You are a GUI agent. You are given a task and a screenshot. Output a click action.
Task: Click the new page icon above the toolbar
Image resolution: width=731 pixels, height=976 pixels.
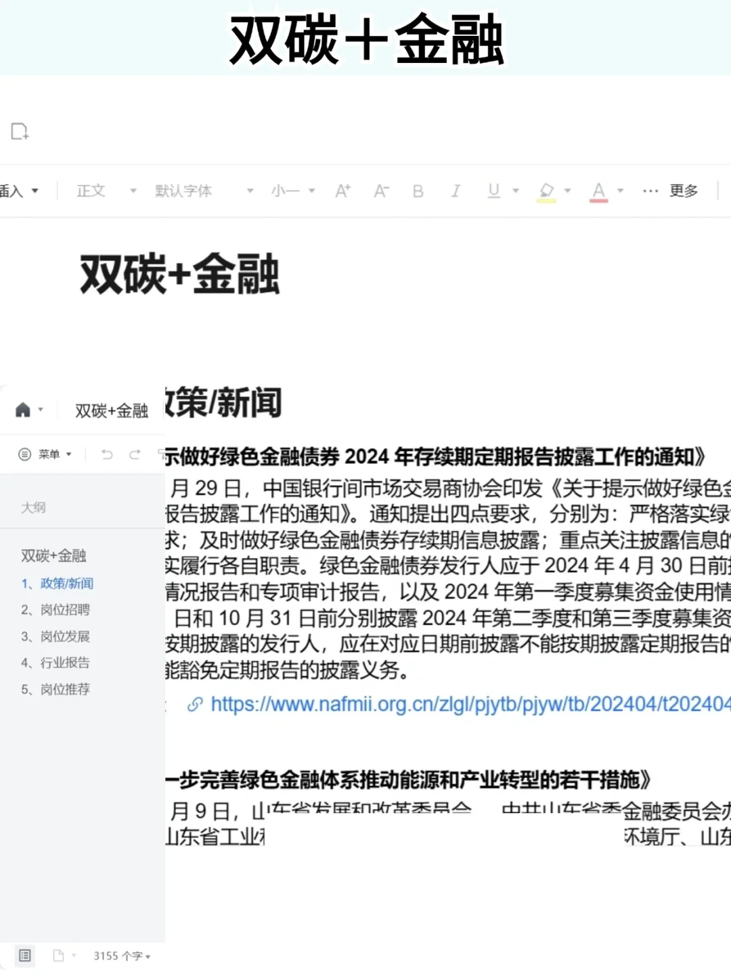[20, 131]
